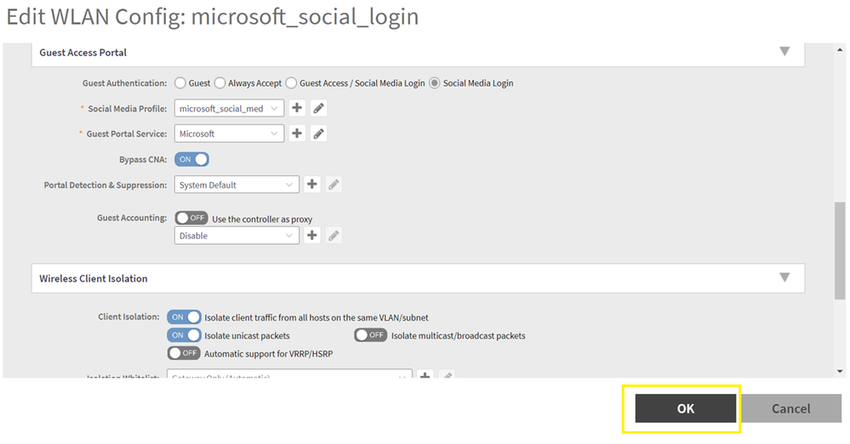This screenshot has width=850, height=444.
Task: Cancel the WLAN config edit
Action: click(x=790, y=408)
